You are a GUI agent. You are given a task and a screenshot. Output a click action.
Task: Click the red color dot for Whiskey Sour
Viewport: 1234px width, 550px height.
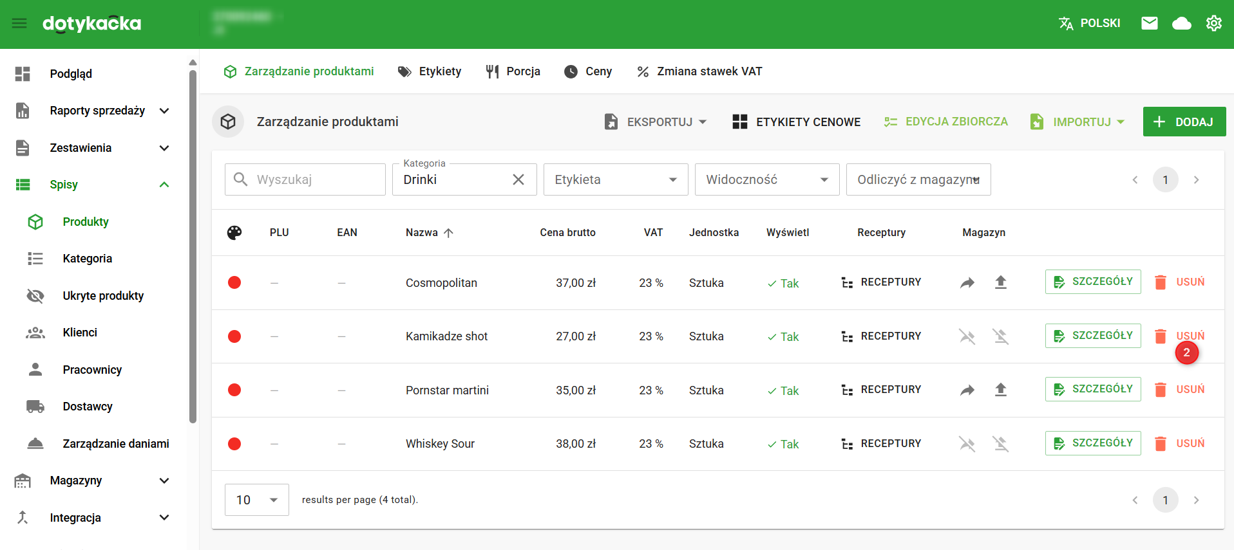[234, 444]
